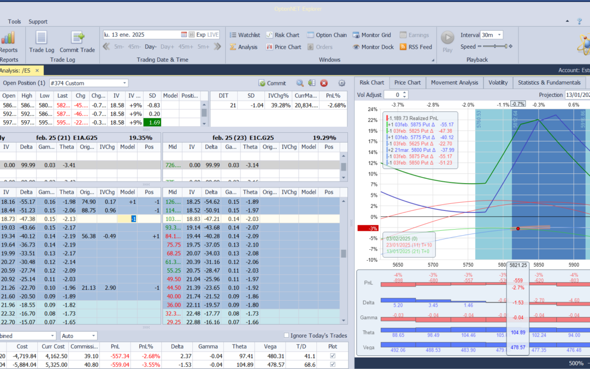The height and width of the screenshot is (369, 590).
Task: Click the Vol Adjust value field
Action: click(393, 95)
